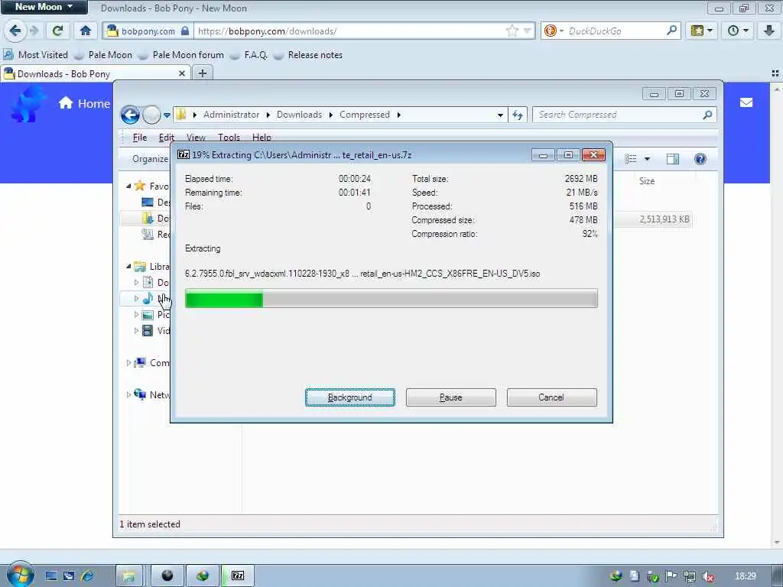
Task: Click the browser Forward arrow button
Action: (x=34, y=31)
